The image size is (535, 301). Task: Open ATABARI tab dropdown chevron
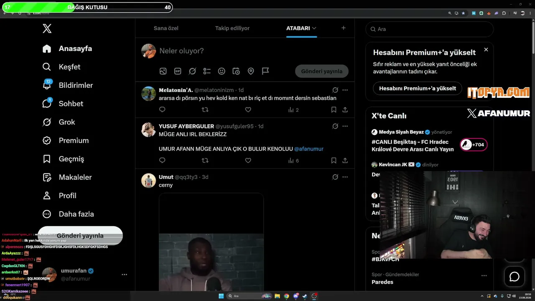314,28
